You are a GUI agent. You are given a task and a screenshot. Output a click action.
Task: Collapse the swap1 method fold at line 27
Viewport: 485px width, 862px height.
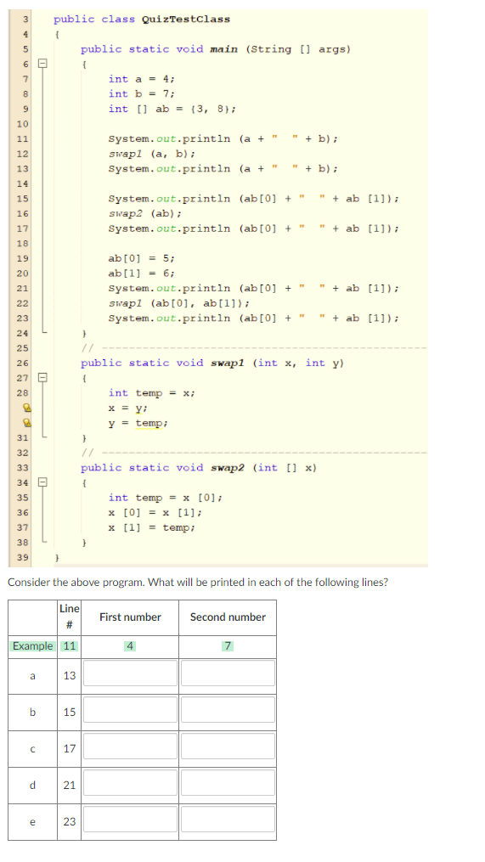click(x=42, y=378)
